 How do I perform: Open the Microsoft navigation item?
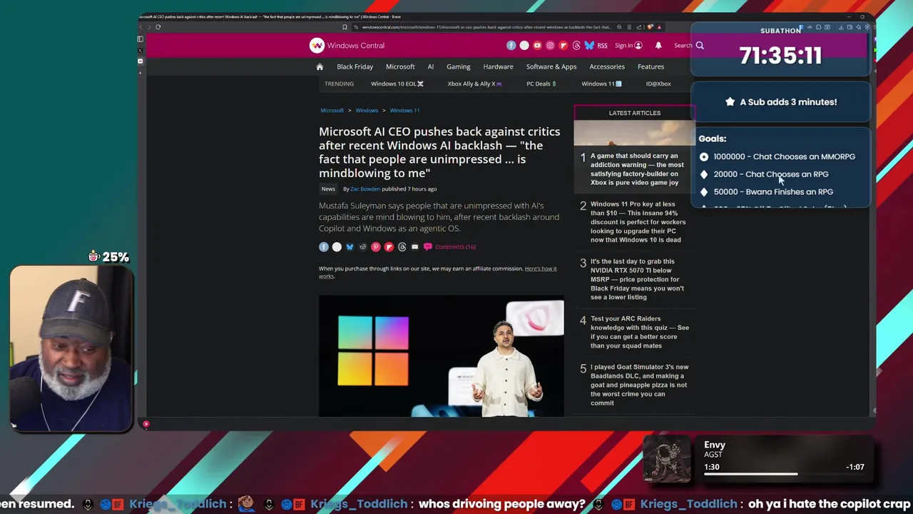click(x=400, y=66)
